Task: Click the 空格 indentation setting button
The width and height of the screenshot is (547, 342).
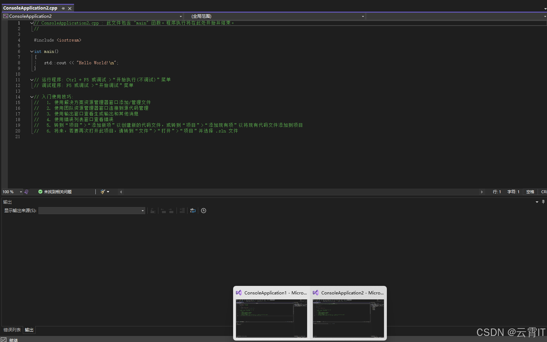Action: click(530, 192)
